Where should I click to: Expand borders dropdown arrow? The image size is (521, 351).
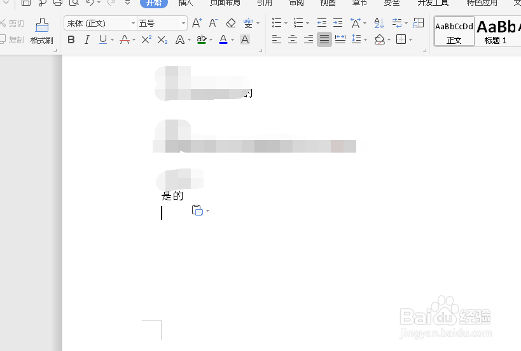tap(411, 40)
